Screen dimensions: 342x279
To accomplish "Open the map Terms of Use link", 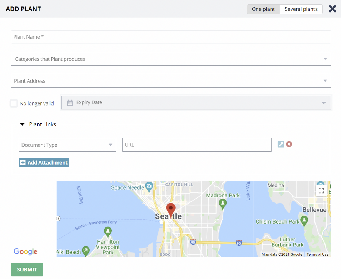I will [317, 254].
